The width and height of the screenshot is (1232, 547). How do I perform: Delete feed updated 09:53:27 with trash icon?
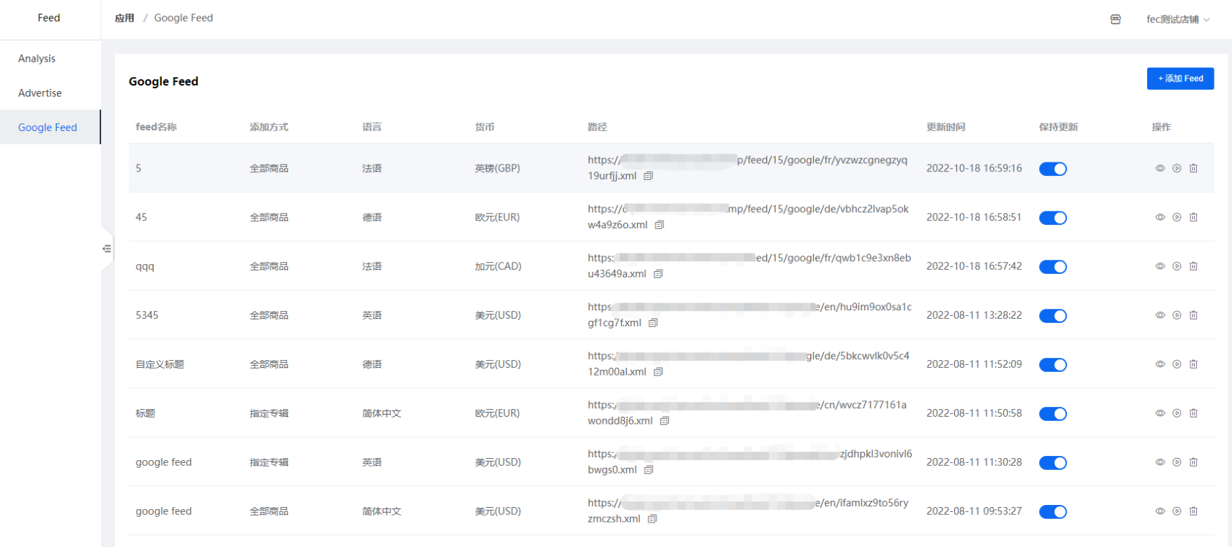pos(1193,511)
